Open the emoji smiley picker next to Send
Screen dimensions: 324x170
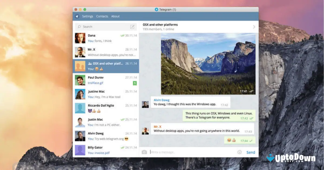tap(239, 152)
